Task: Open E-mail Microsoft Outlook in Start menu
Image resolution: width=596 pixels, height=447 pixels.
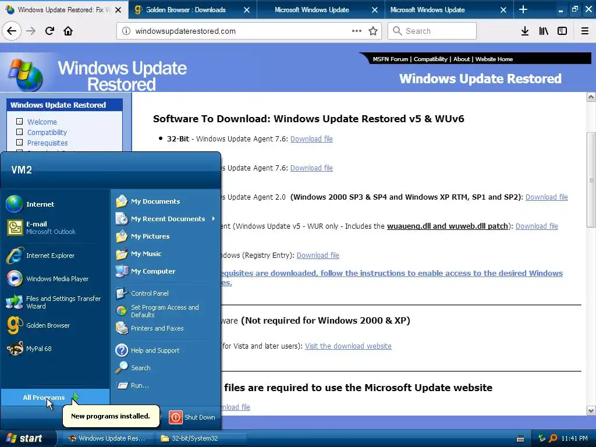Action: pyautogui.click(x=55, y=228)
